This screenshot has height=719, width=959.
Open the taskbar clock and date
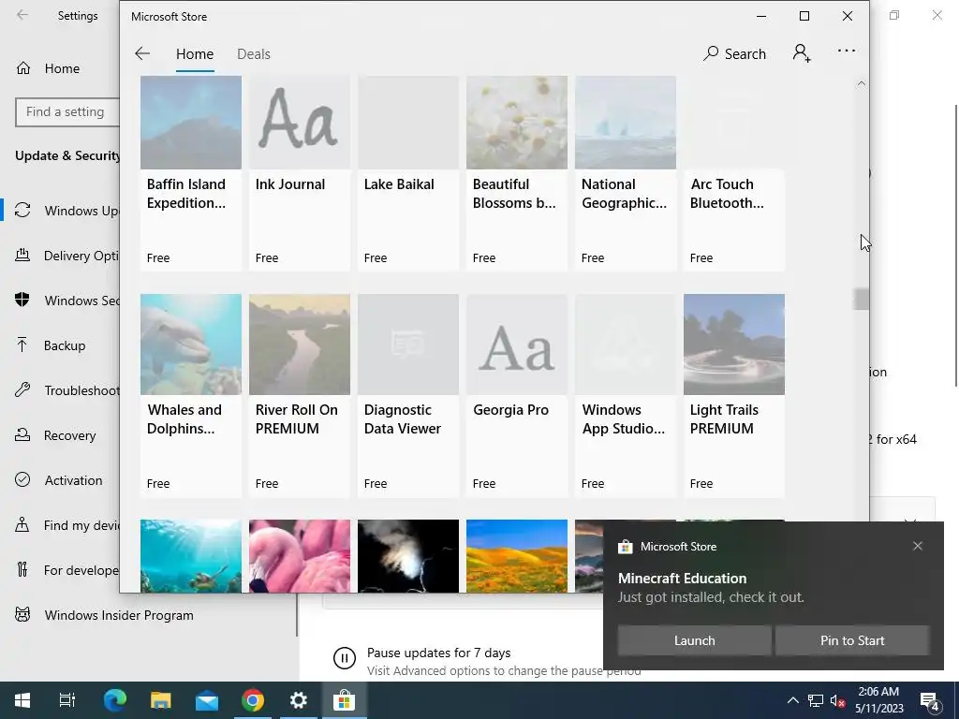pyautogui.click(x=878, y=700)
